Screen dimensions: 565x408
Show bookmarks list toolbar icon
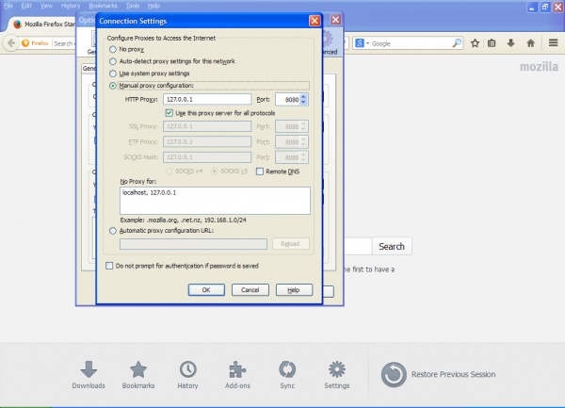pyautogui.click(x=492, y=43)
